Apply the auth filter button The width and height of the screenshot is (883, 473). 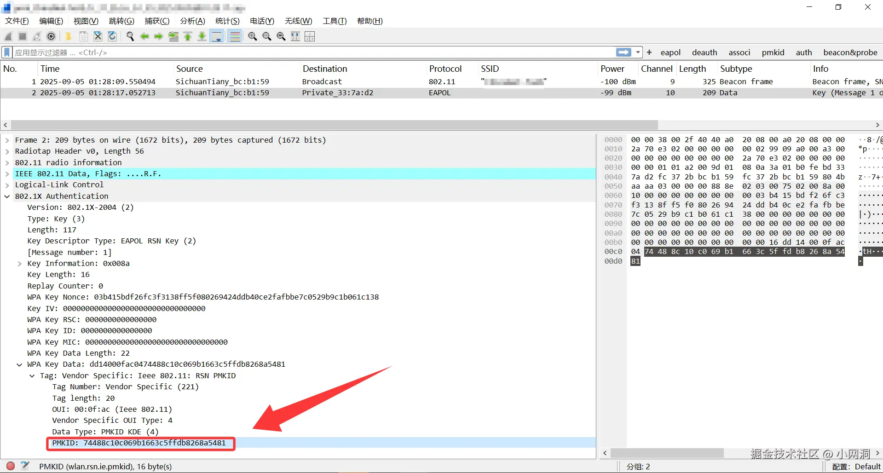tap(804, 52)
